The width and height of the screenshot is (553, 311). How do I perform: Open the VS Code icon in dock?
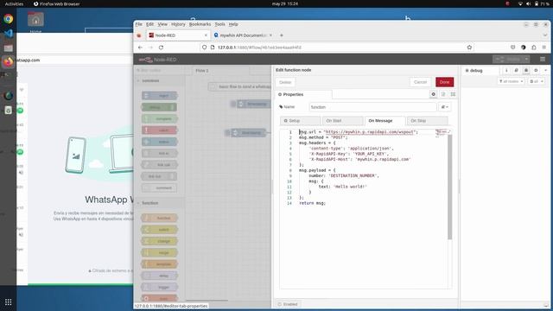coord(8,33)
